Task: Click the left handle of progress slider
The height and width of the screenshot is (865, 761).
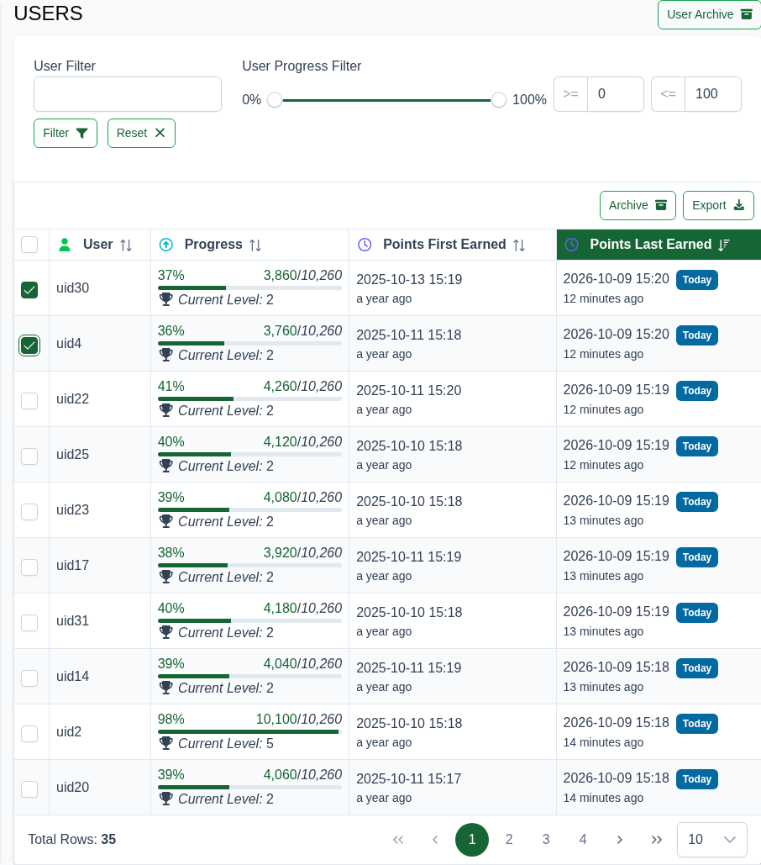Action: click(275, 100)
